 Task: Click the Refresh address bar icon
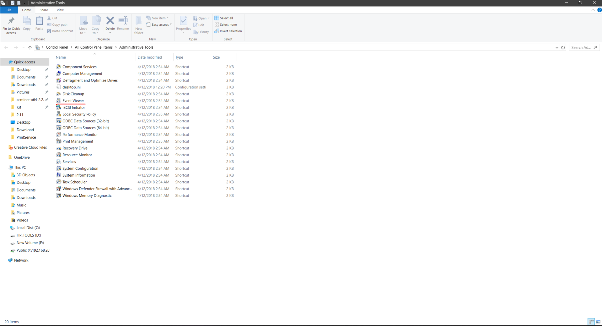(x=563, y=47)
